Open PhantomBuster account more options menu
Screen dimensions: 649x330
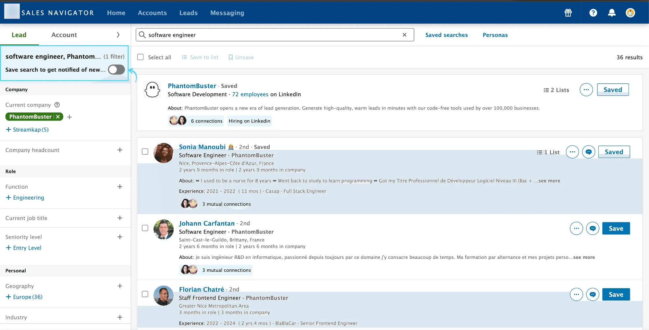pos(586,90)
